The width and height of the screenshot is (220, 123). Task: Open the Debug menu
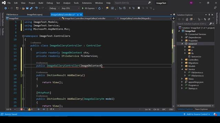[x=49, y=3]
